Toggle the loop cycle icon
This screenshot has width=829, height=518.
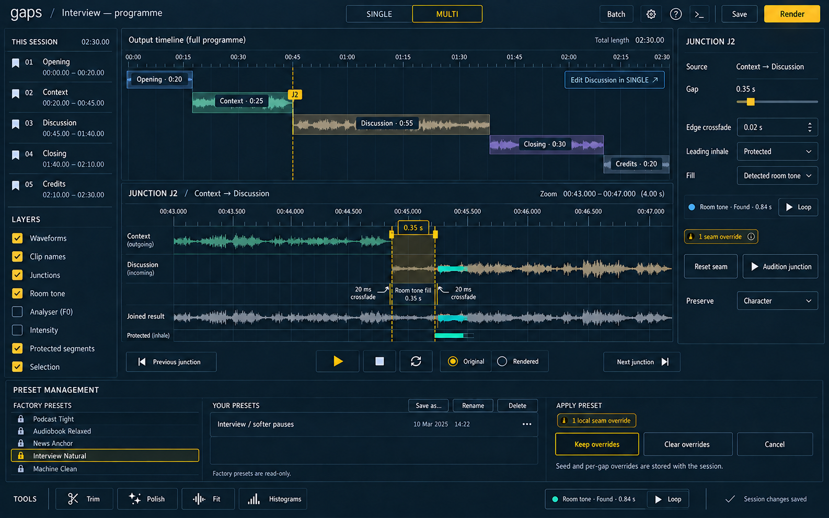coord(416,361)
